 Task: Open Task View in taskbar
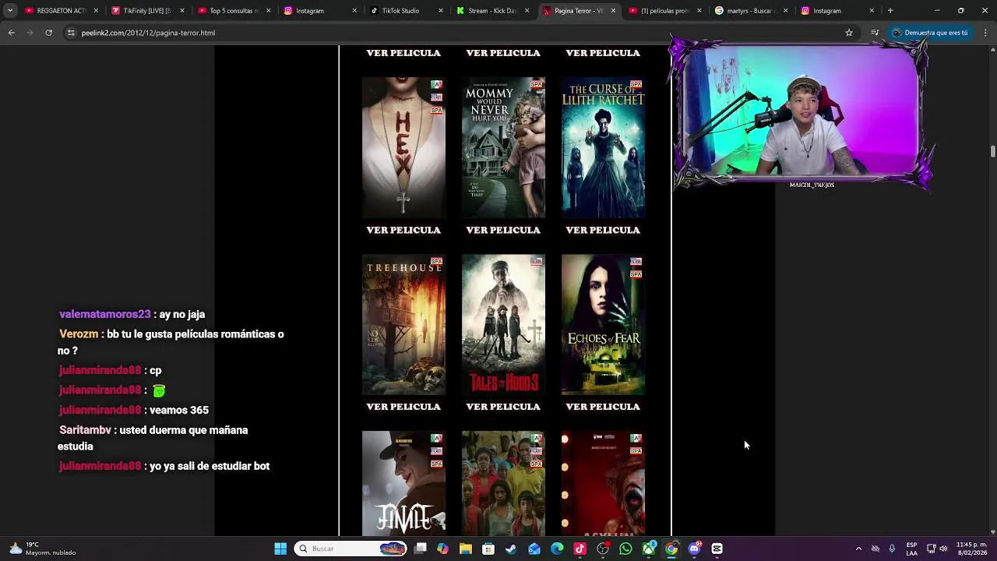[x=421, y=549]
